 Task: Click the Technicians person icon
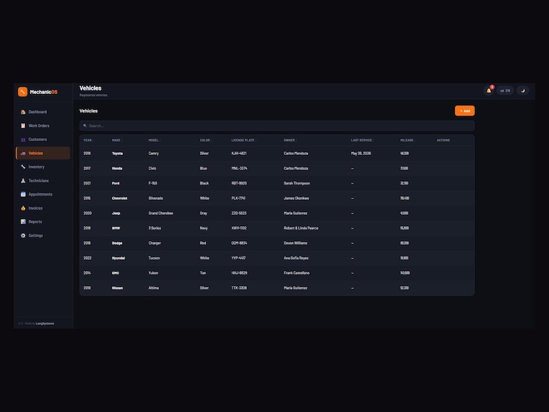coord(23,180)
